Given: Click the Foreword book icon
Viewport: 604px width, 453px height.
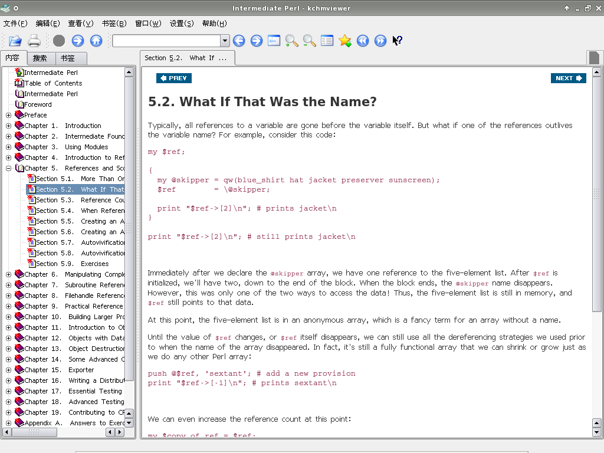Looking at the screenshot, I should [19, 104].
